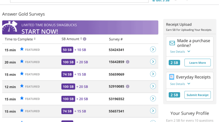Image resolution: width=219 pixels, height=122 pixels.
Task: Open survey 15642859 arrow button
Action: click(153, 62)
